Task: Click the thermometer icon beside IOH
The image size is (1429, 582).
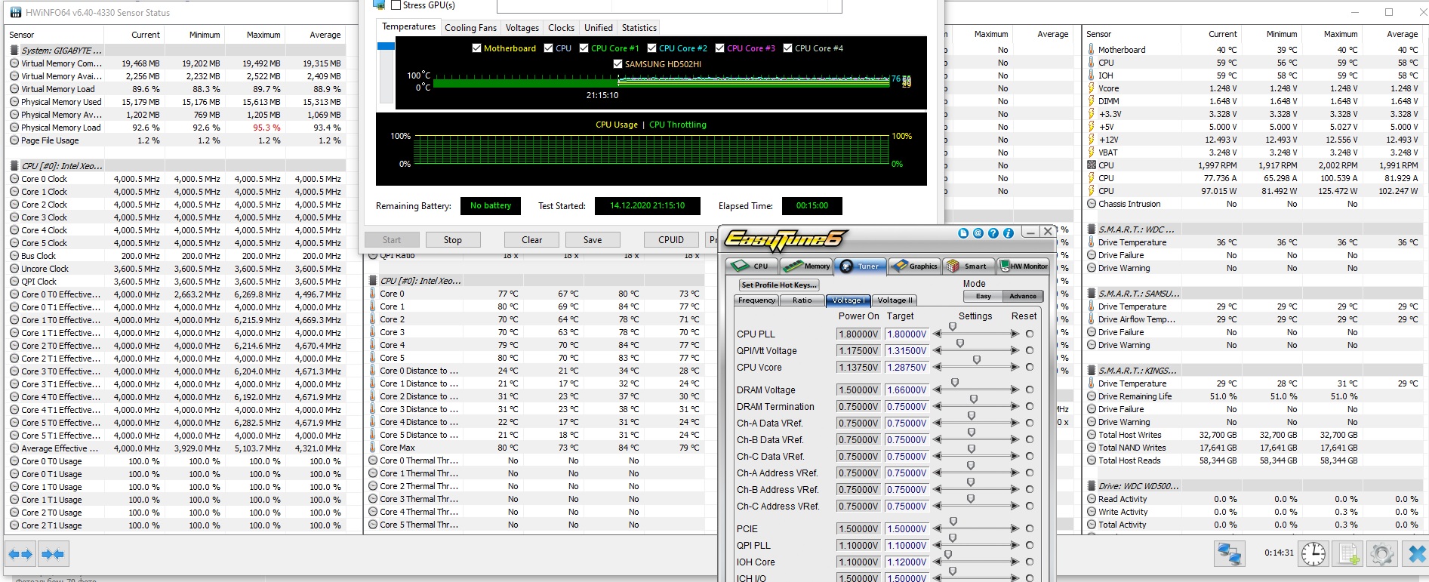Action: coord(1092,75)
